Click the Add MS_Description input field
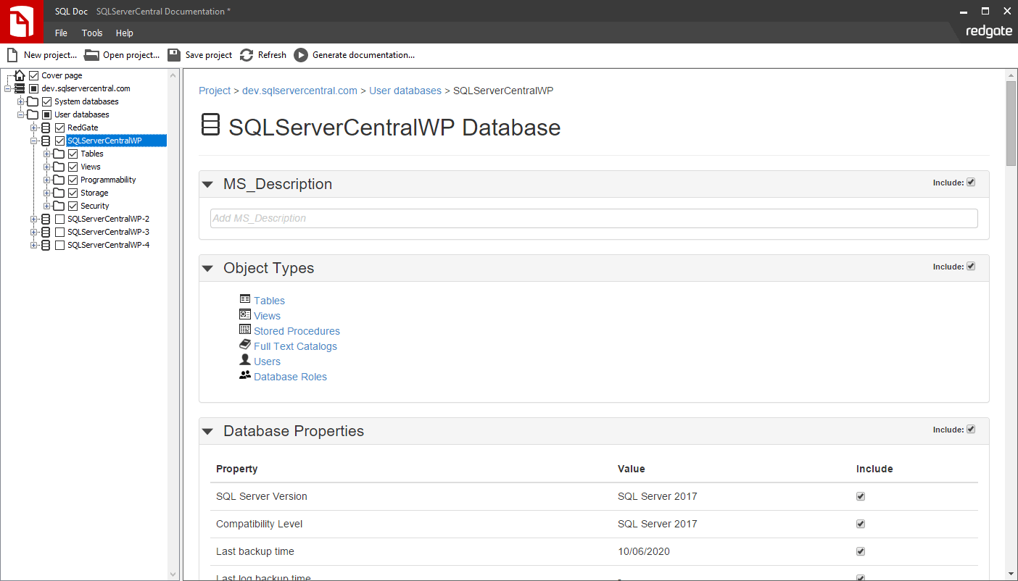Screen dimensions: 1018x581 pyautogui.click(x=508, y=218)
